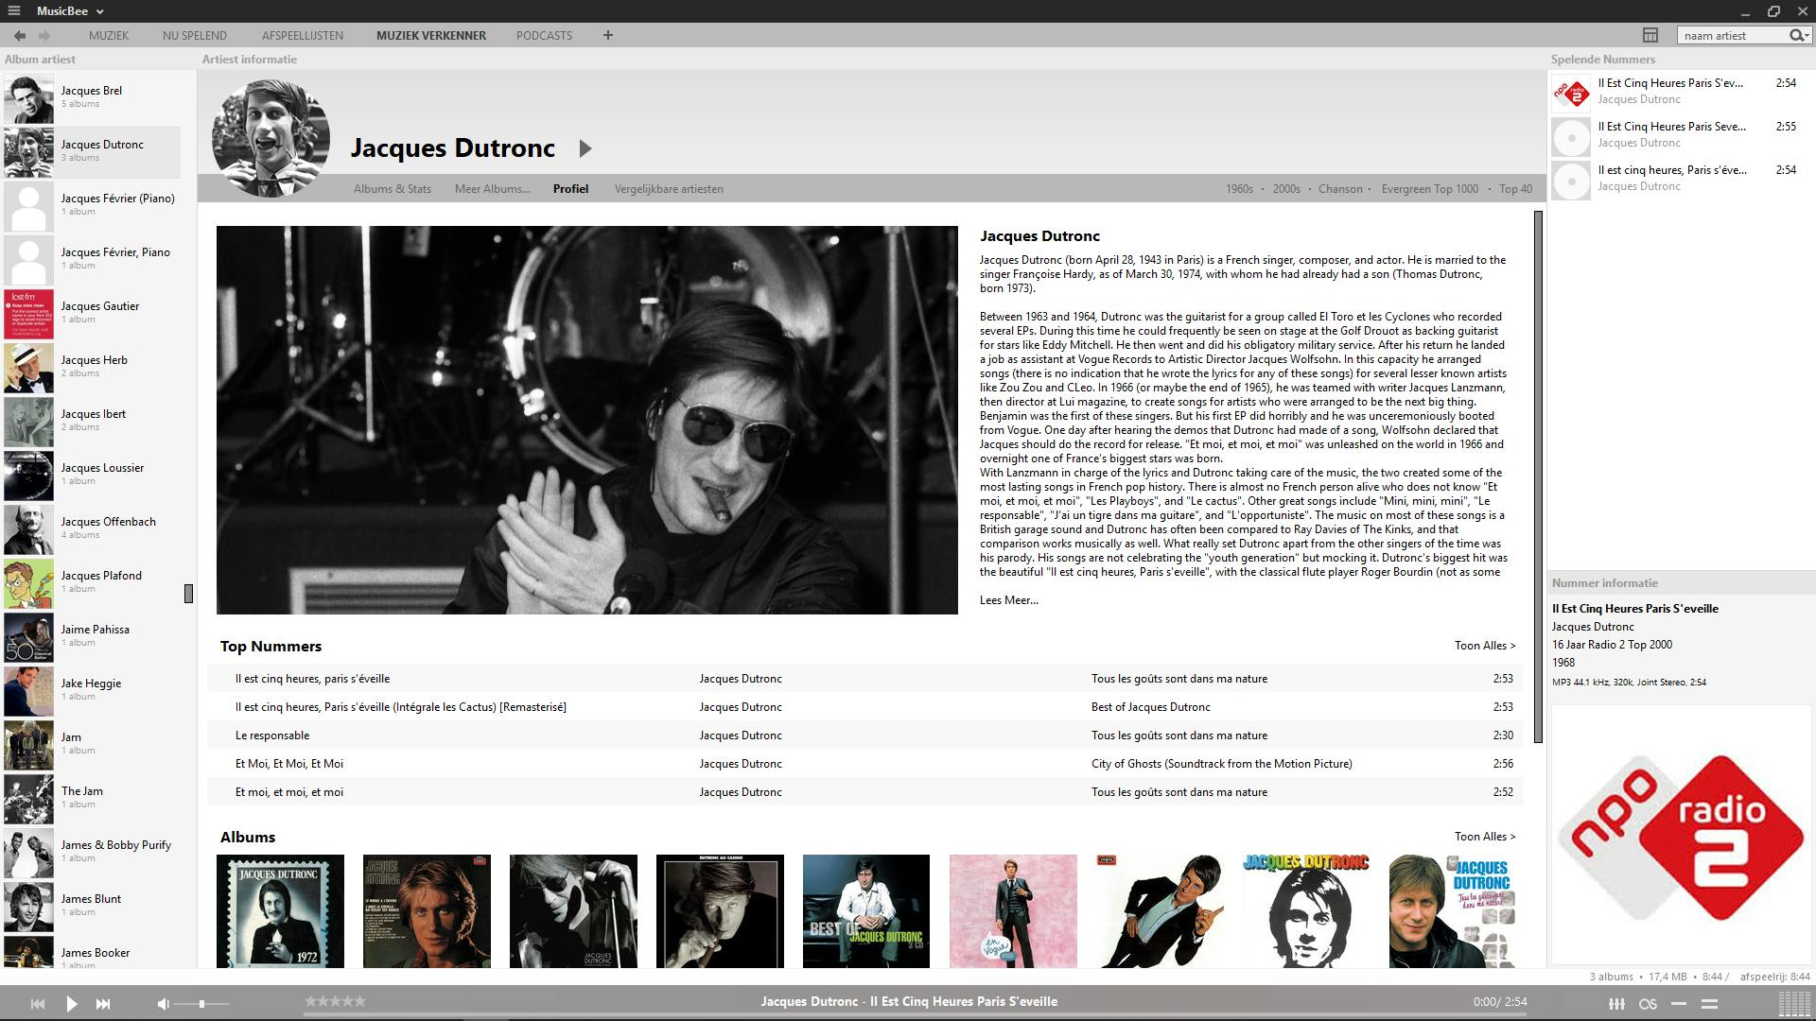Mute audio with the speaker icon
Screen dimensions: 1816x1021
click(163, 1004)
